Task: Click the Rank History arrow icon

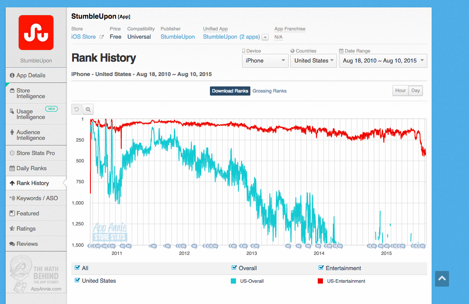Action: click(12, 183)
